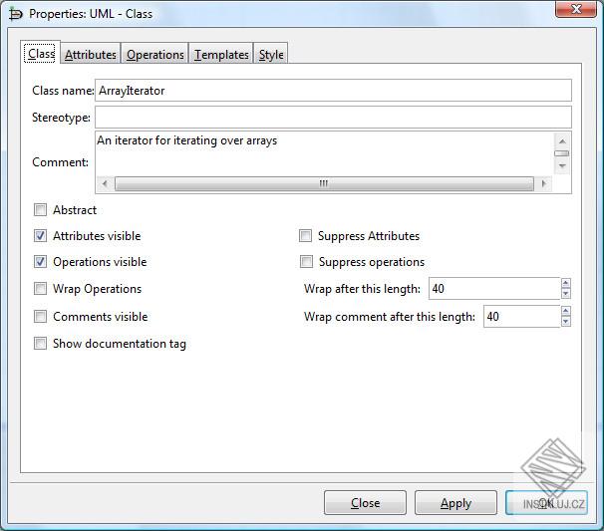Click inside the Comment text area
Screen dimensions: 604x531
tap(324, 153)
